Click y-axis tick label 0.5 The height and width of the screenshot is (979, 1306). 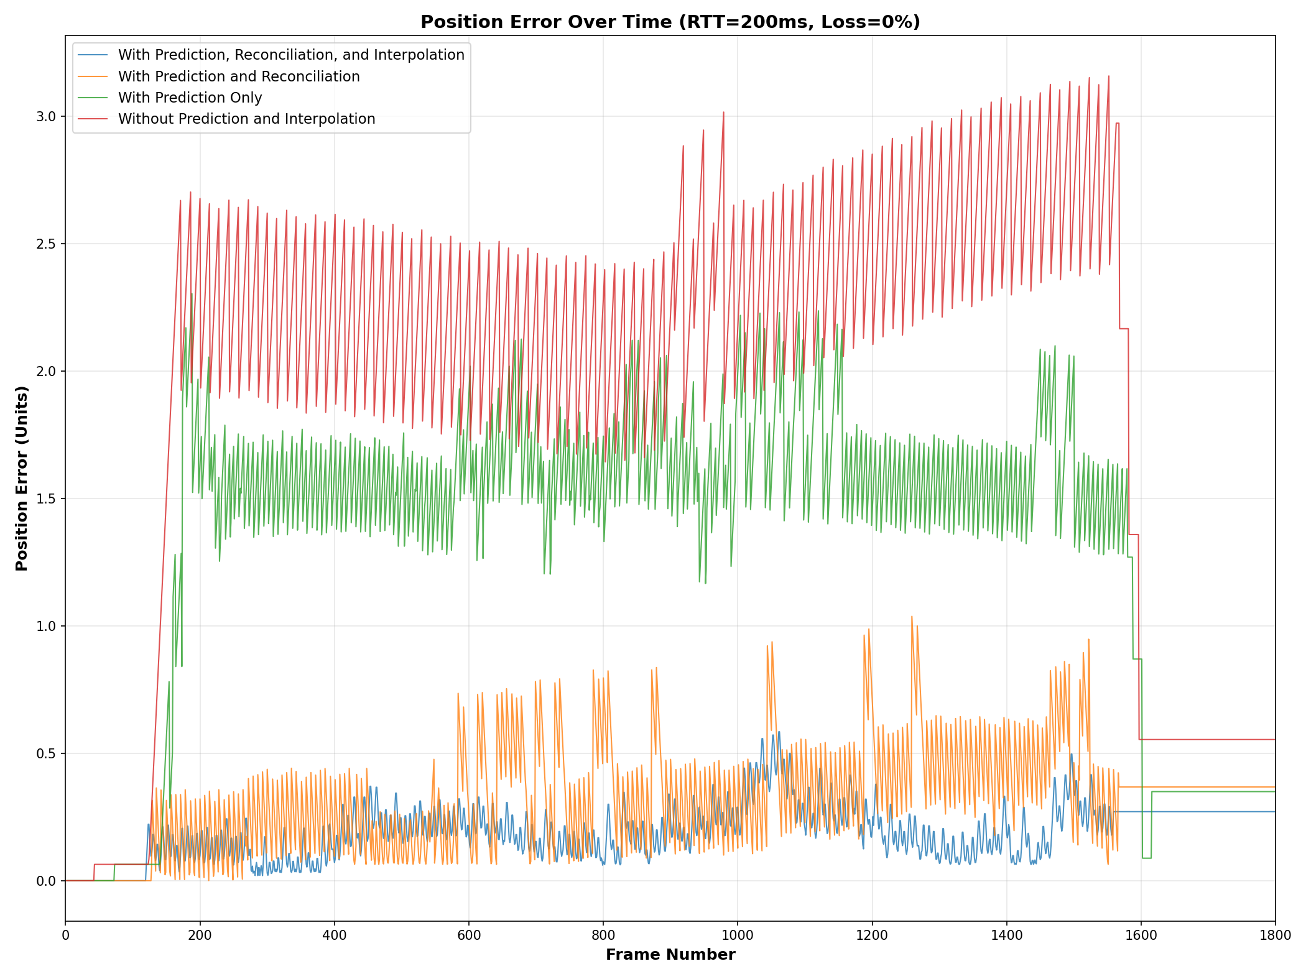45,753
